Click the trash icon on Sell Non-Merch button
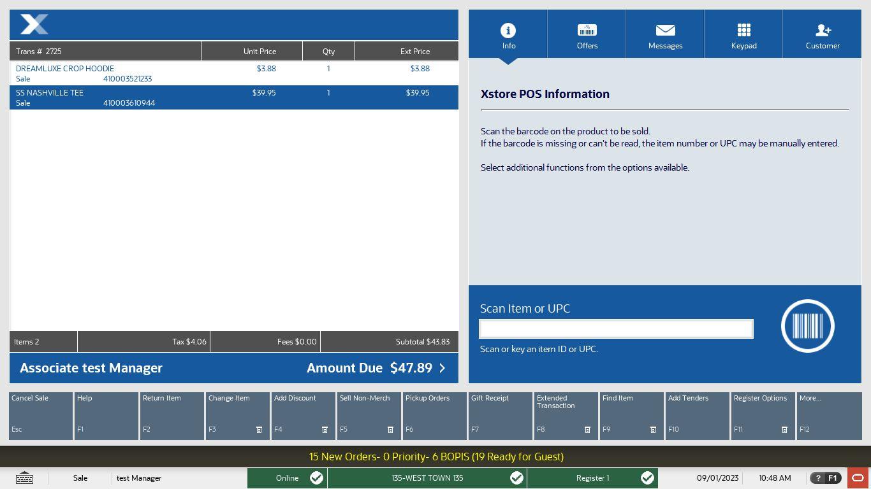The height and width of the screenshot is (489, 871). pos(390,430)
